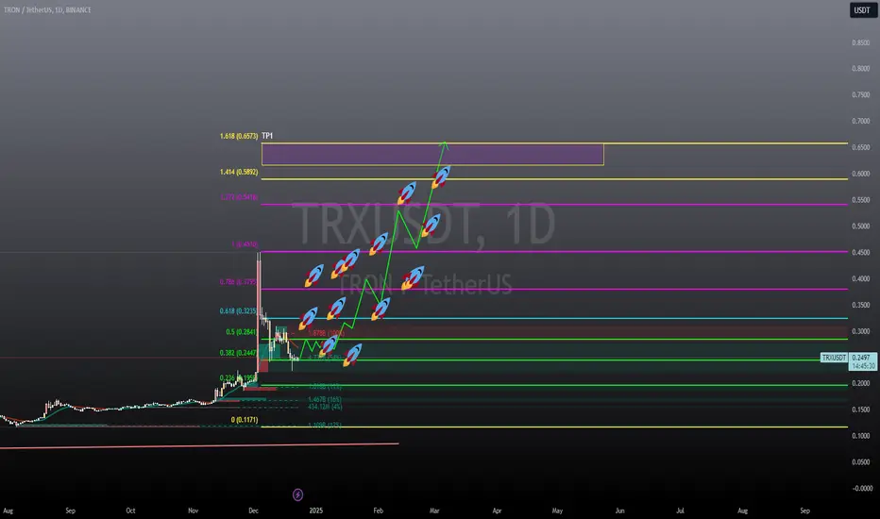Image resolution: width=880 pixels, height=519 pixels.
Task: Click the Apr label on time axis
Action: point(497,511)
